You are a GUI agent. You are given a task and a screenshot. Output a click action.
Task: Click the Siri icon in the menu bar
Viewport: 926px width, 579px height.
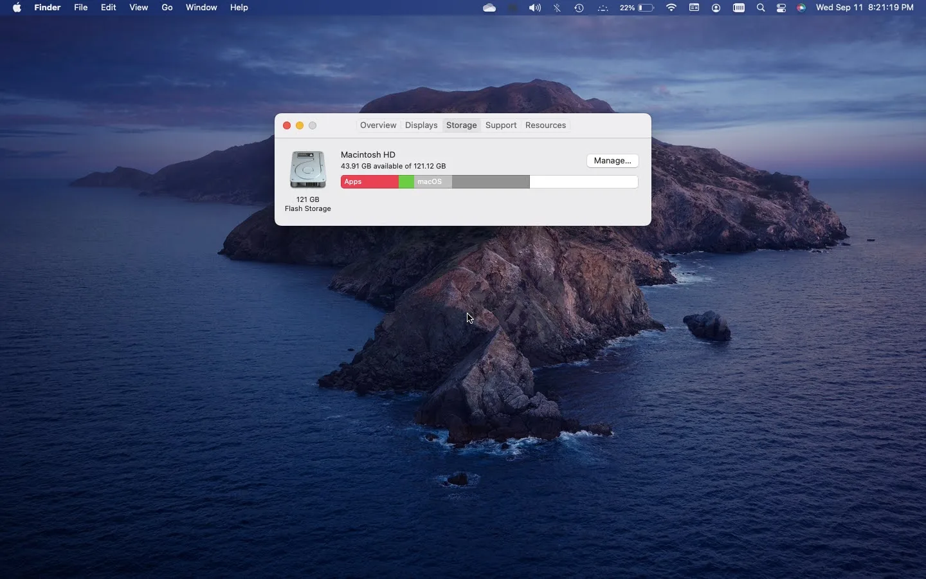pos(801,8)
